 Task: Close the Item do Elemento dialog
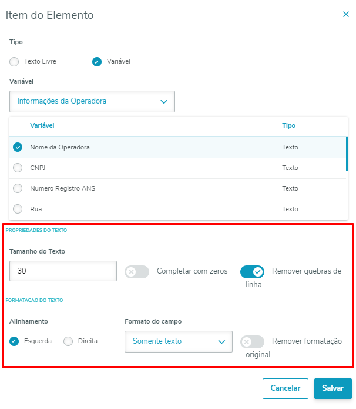pyautogui.click(x=346, y=15)
